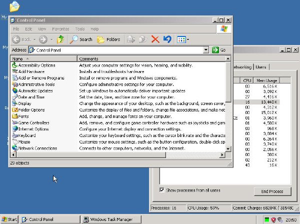Go up one folder level
The height and width of the screenshot is (224, 300).
click(60, 39)
